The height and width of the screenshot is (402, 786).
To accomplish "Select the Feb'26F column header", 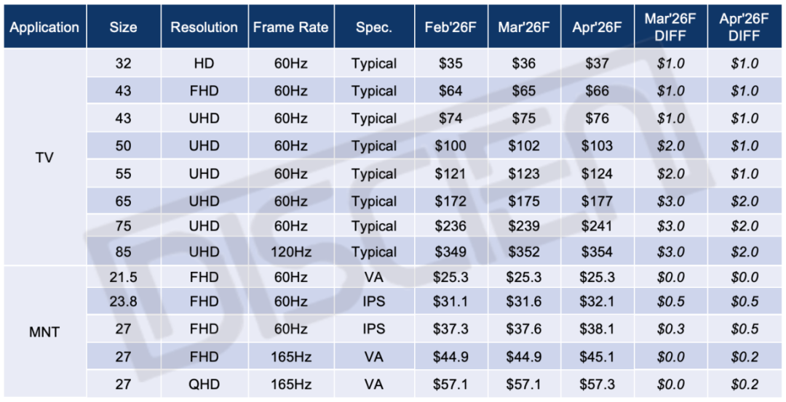I will (x=451, y=28).
